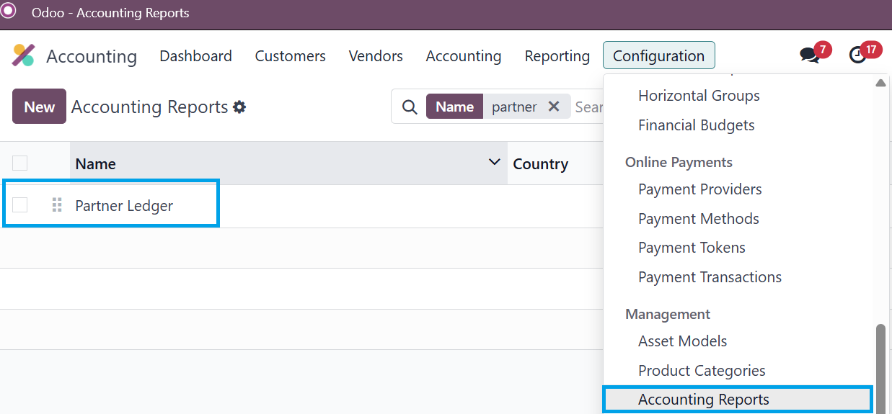
Task: Click the Odoo Accounting app logo
Action: click(x=23, y=55)
